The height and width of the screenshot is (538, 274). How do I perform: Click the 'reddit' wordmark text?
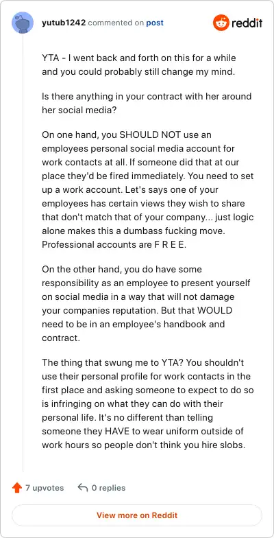point(247,23)
